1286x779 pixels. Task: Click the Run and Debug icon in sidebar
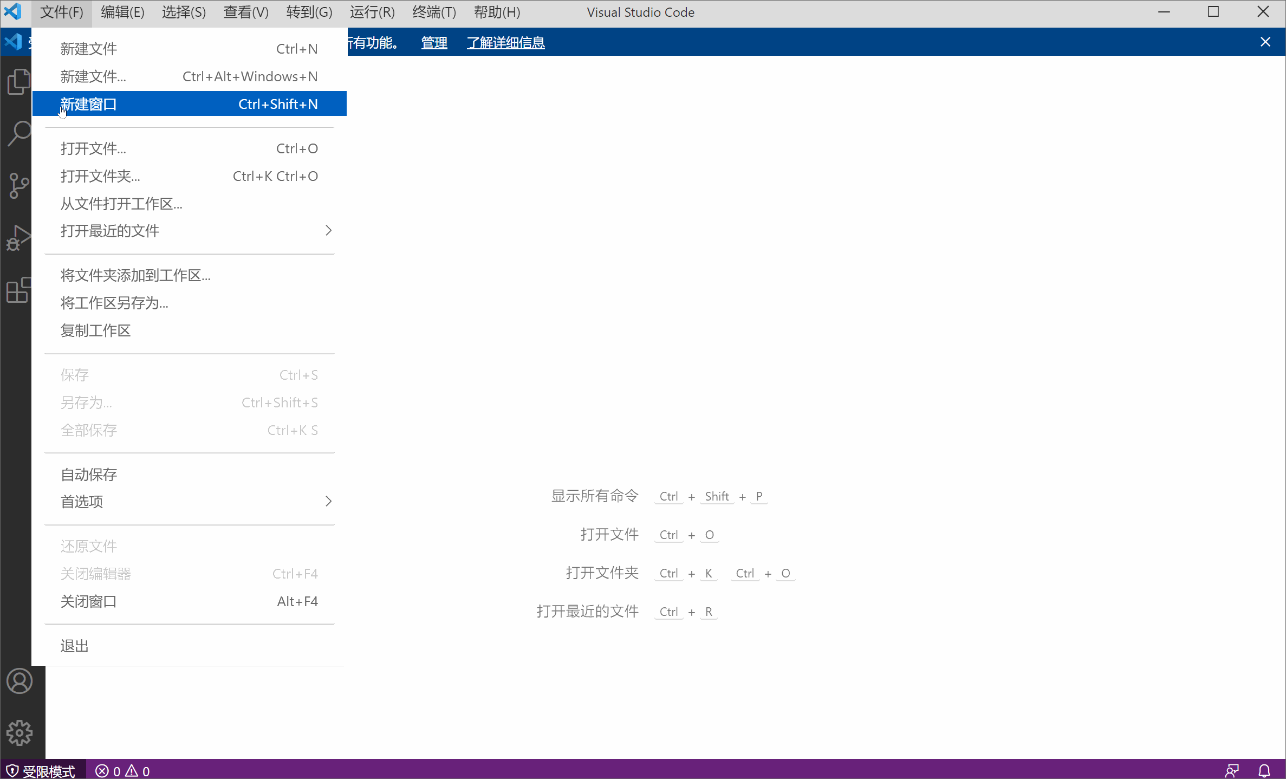pos(20,240)
